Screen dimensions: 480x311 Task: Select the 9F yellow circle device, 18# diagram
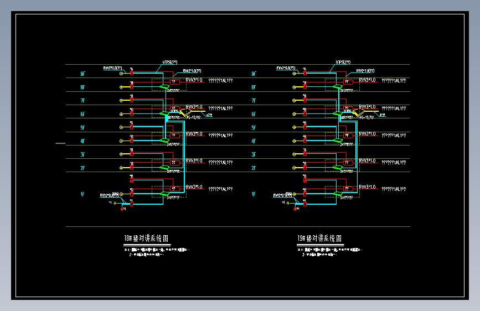[121, 74]
